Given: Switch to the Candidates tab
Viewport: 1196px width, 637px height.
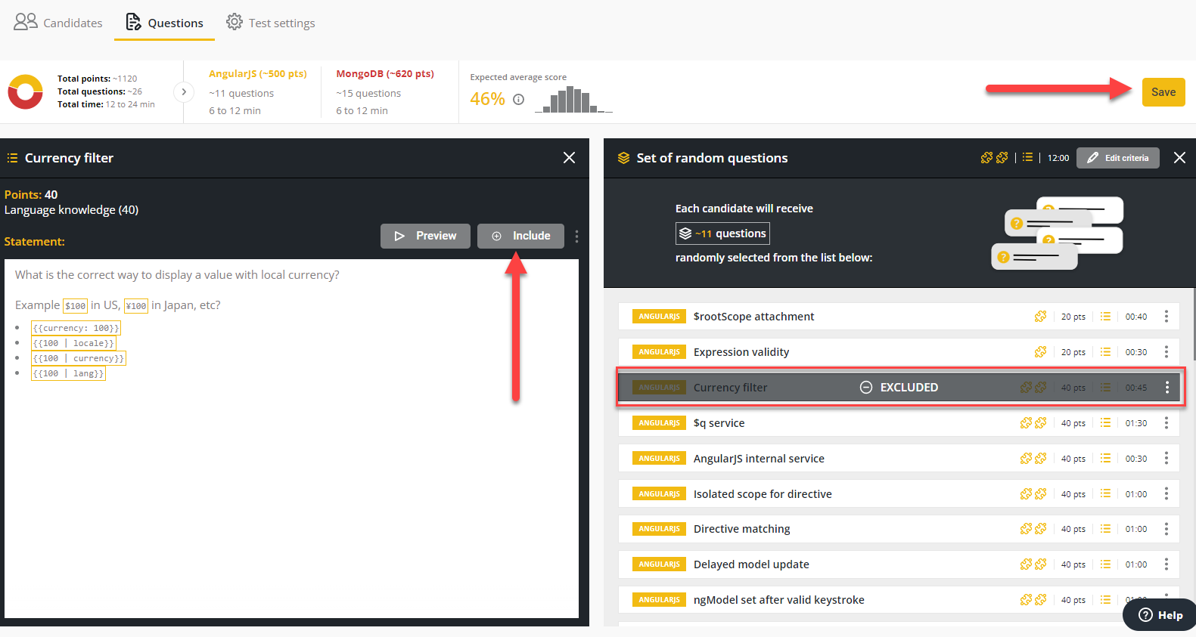Looking at the screenshot, I should tap(58, 23).
